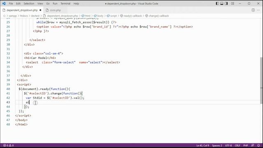This screenshot has height=148, width=263.
Task: Click the PHP language mode indicator
Action: pyautogui.click(x=246, y=146)
